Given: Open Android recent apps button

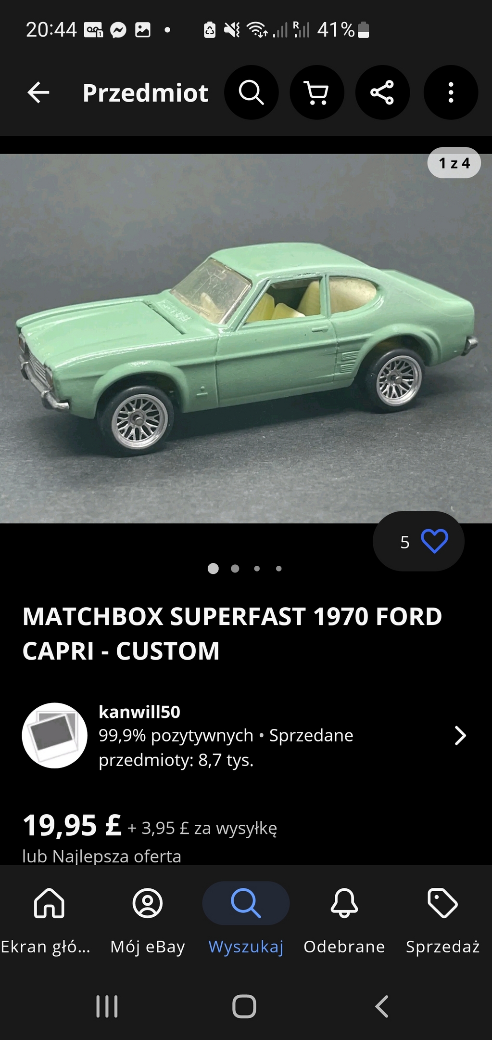Looking at the screenshot, I should coord(107,1006).
